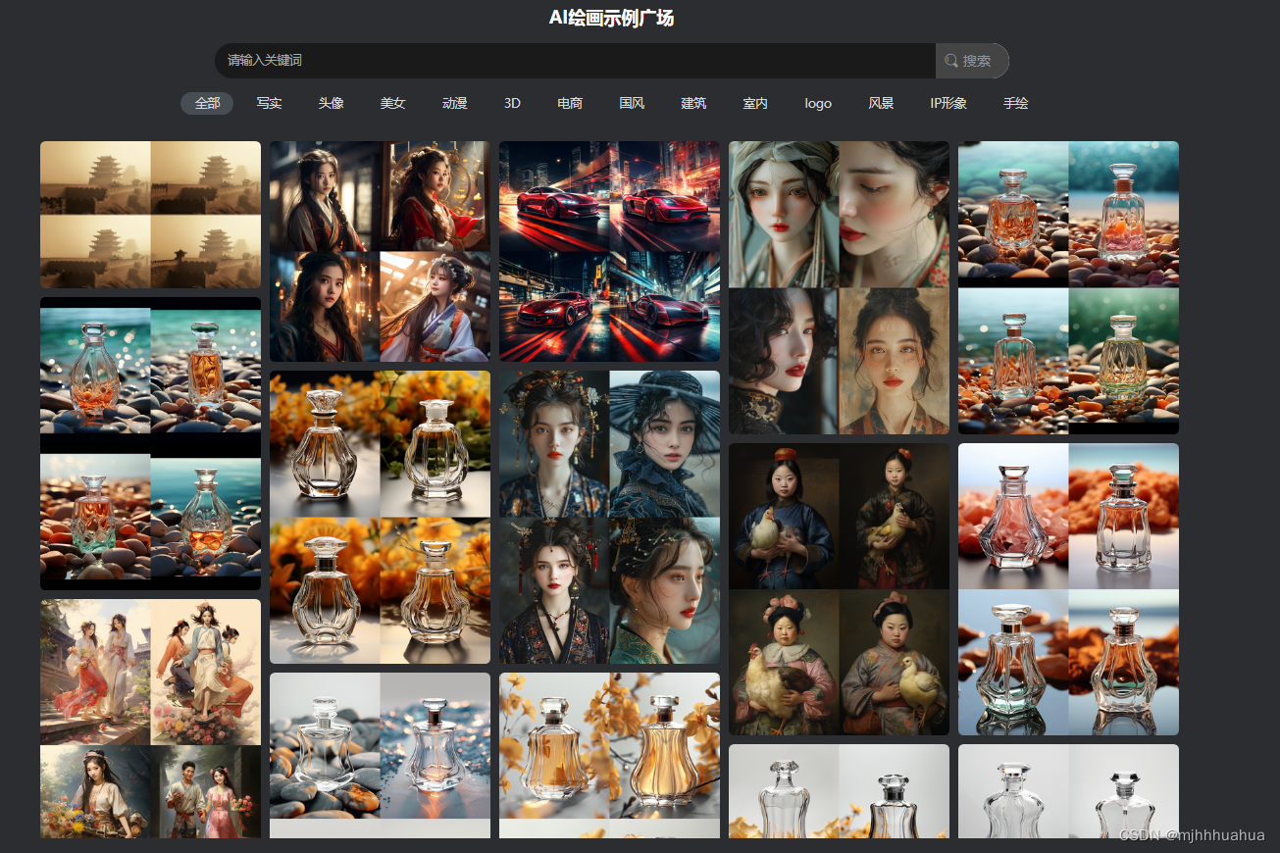The height and width of the screenshot is (853, 1280).
Task: Open the pale woman with green headwrap thumbnail
Action: [x=839, y=287]
